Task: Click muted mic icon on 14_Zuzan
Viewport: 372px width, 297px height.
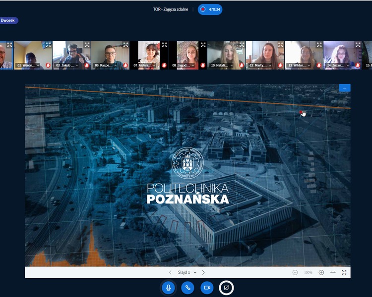Action: (x=358, y=65)
